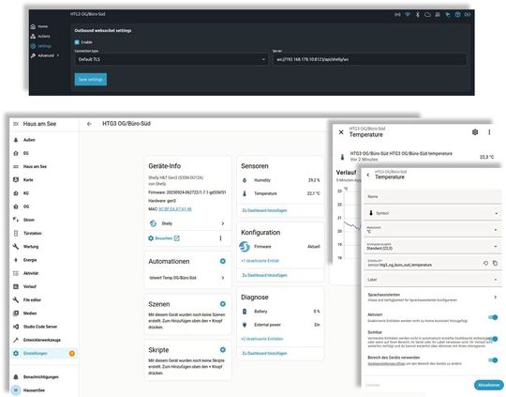Image resolution: width=506 pixels, height=397 pixels.
Task: Show the +2 deaktivierte Entitäten in Diagnose
Action: (262, 339)
